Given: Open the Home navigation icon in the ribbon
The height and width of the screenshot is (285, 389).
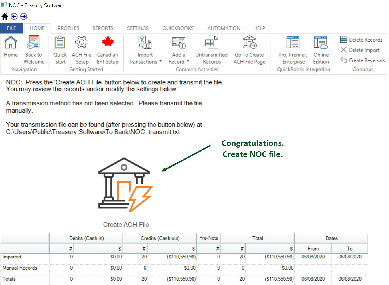Looking at the screenshot, I should [11, 42].
